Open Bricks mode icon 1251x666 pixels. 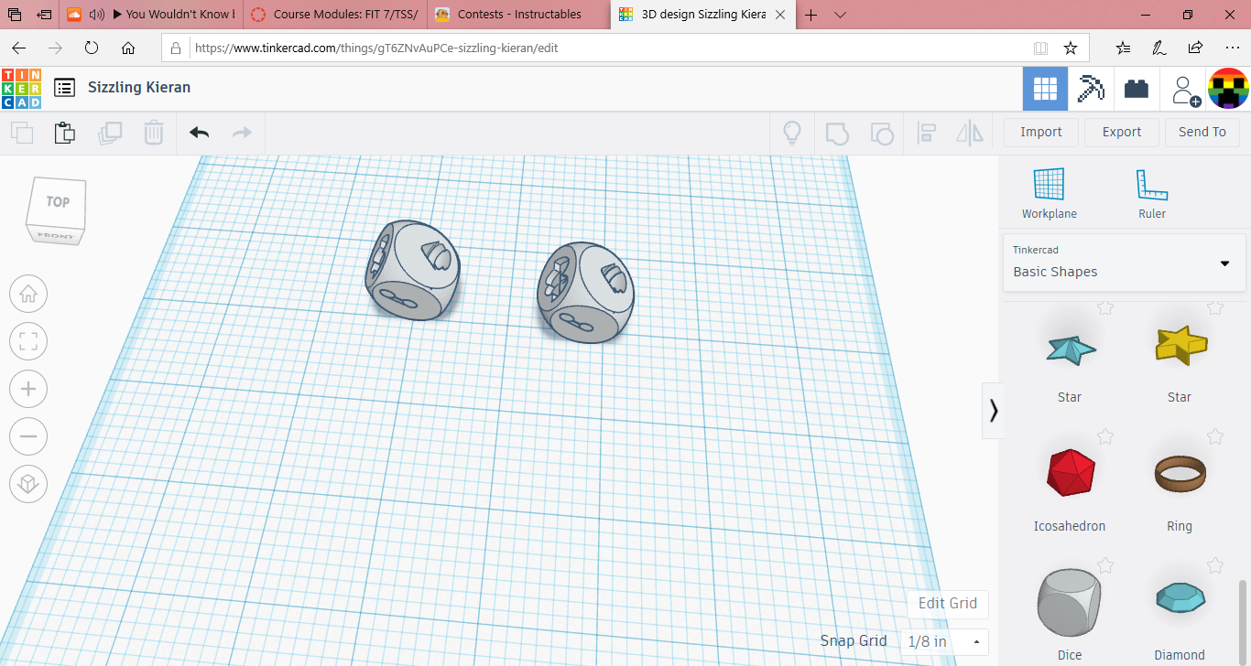pos(1137,89)
